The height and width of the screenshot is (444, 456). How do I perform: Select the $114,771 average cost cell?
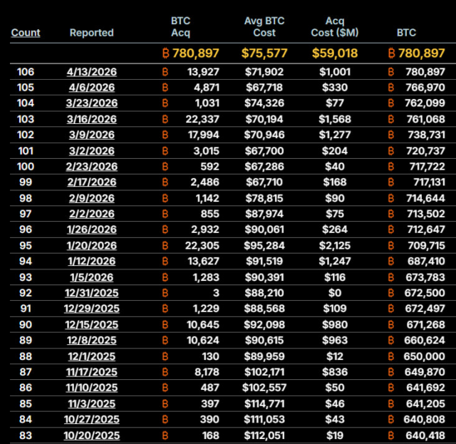[264, 404]
